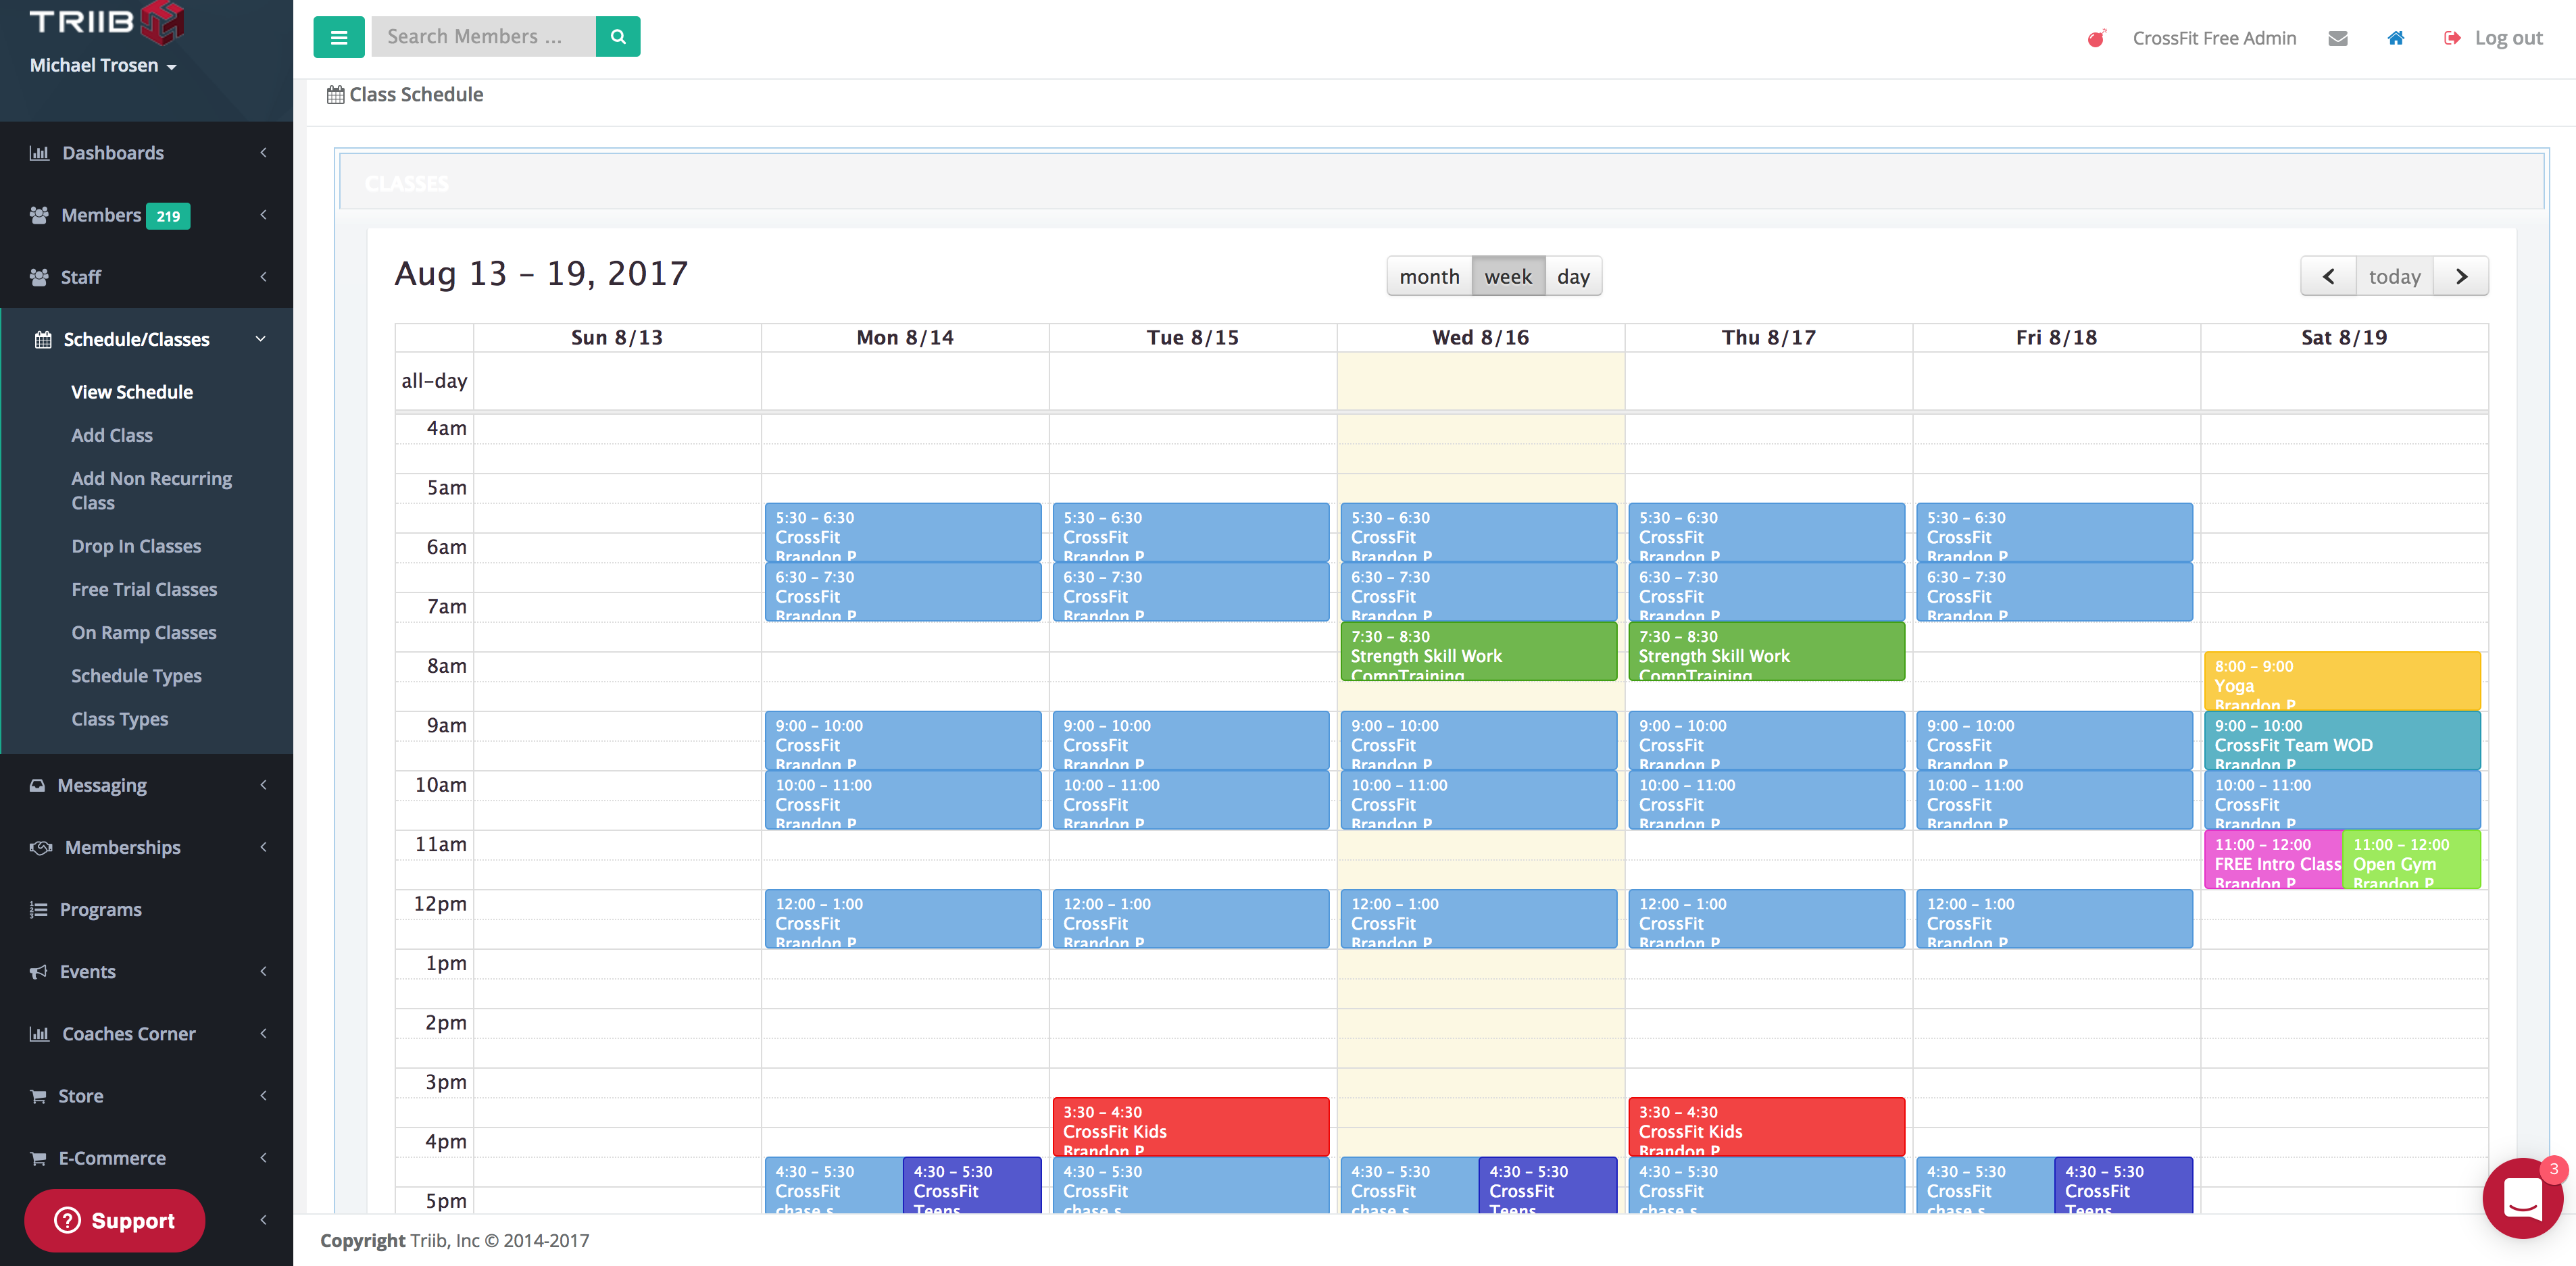The width and height of the screenshot is (2576, 1266).
Task: Open the yellow Yoga class on Saturday
Action: point(2341,681)
